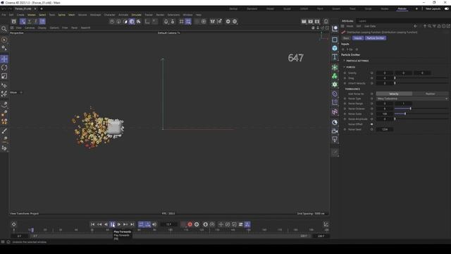
Task: Click the Noise Scale slider
Action: coord(421,114)
